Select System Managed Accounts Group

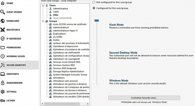(70, 75)
